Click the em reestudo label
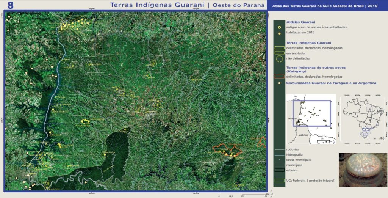Screen dimensions: 388x198 (295, 53)
